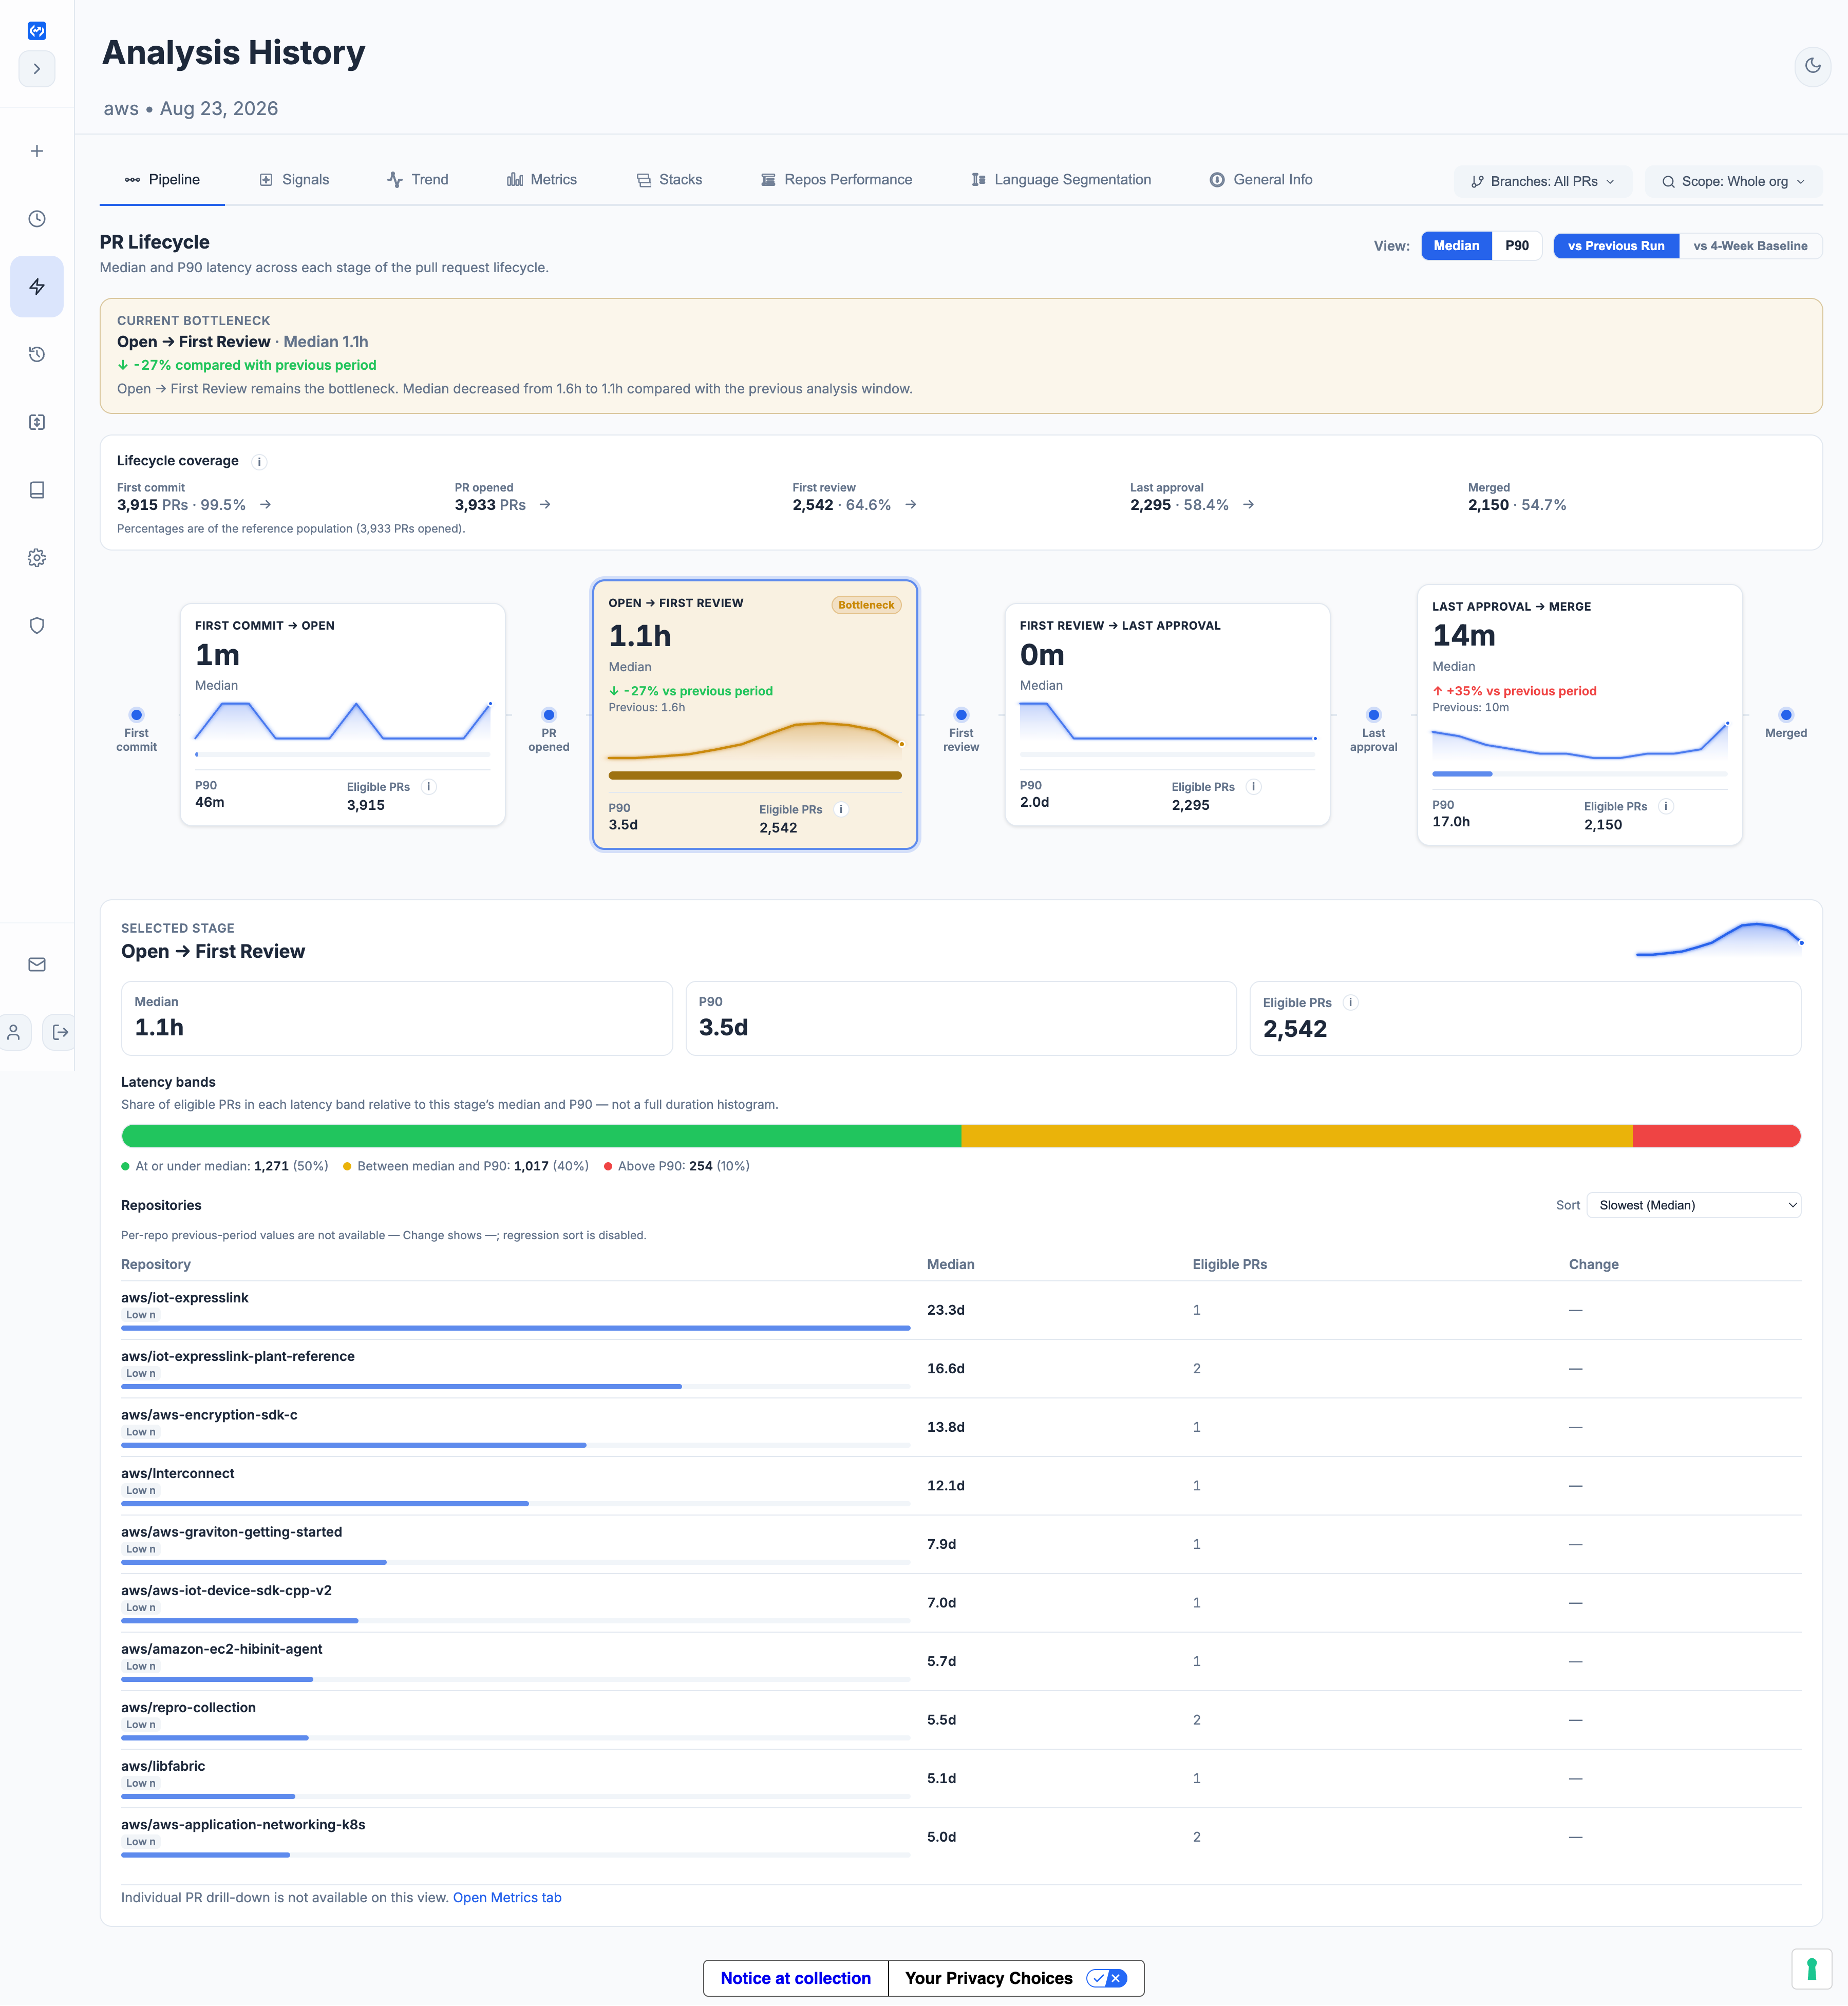
Task: Click the Notice at collection button
Action: (795, 1978)
